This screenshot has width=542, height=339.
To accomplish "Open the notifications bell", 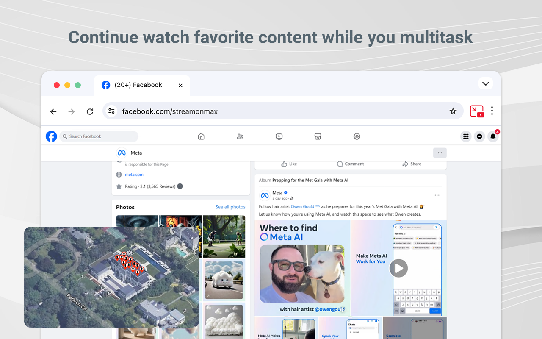I will click(x=493, y=136).
